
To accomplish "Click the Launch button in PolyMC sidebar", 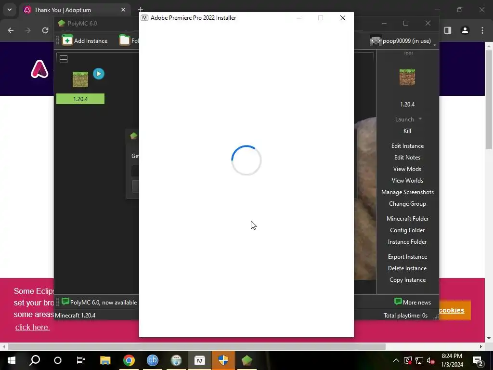I will tap(404, 119).
